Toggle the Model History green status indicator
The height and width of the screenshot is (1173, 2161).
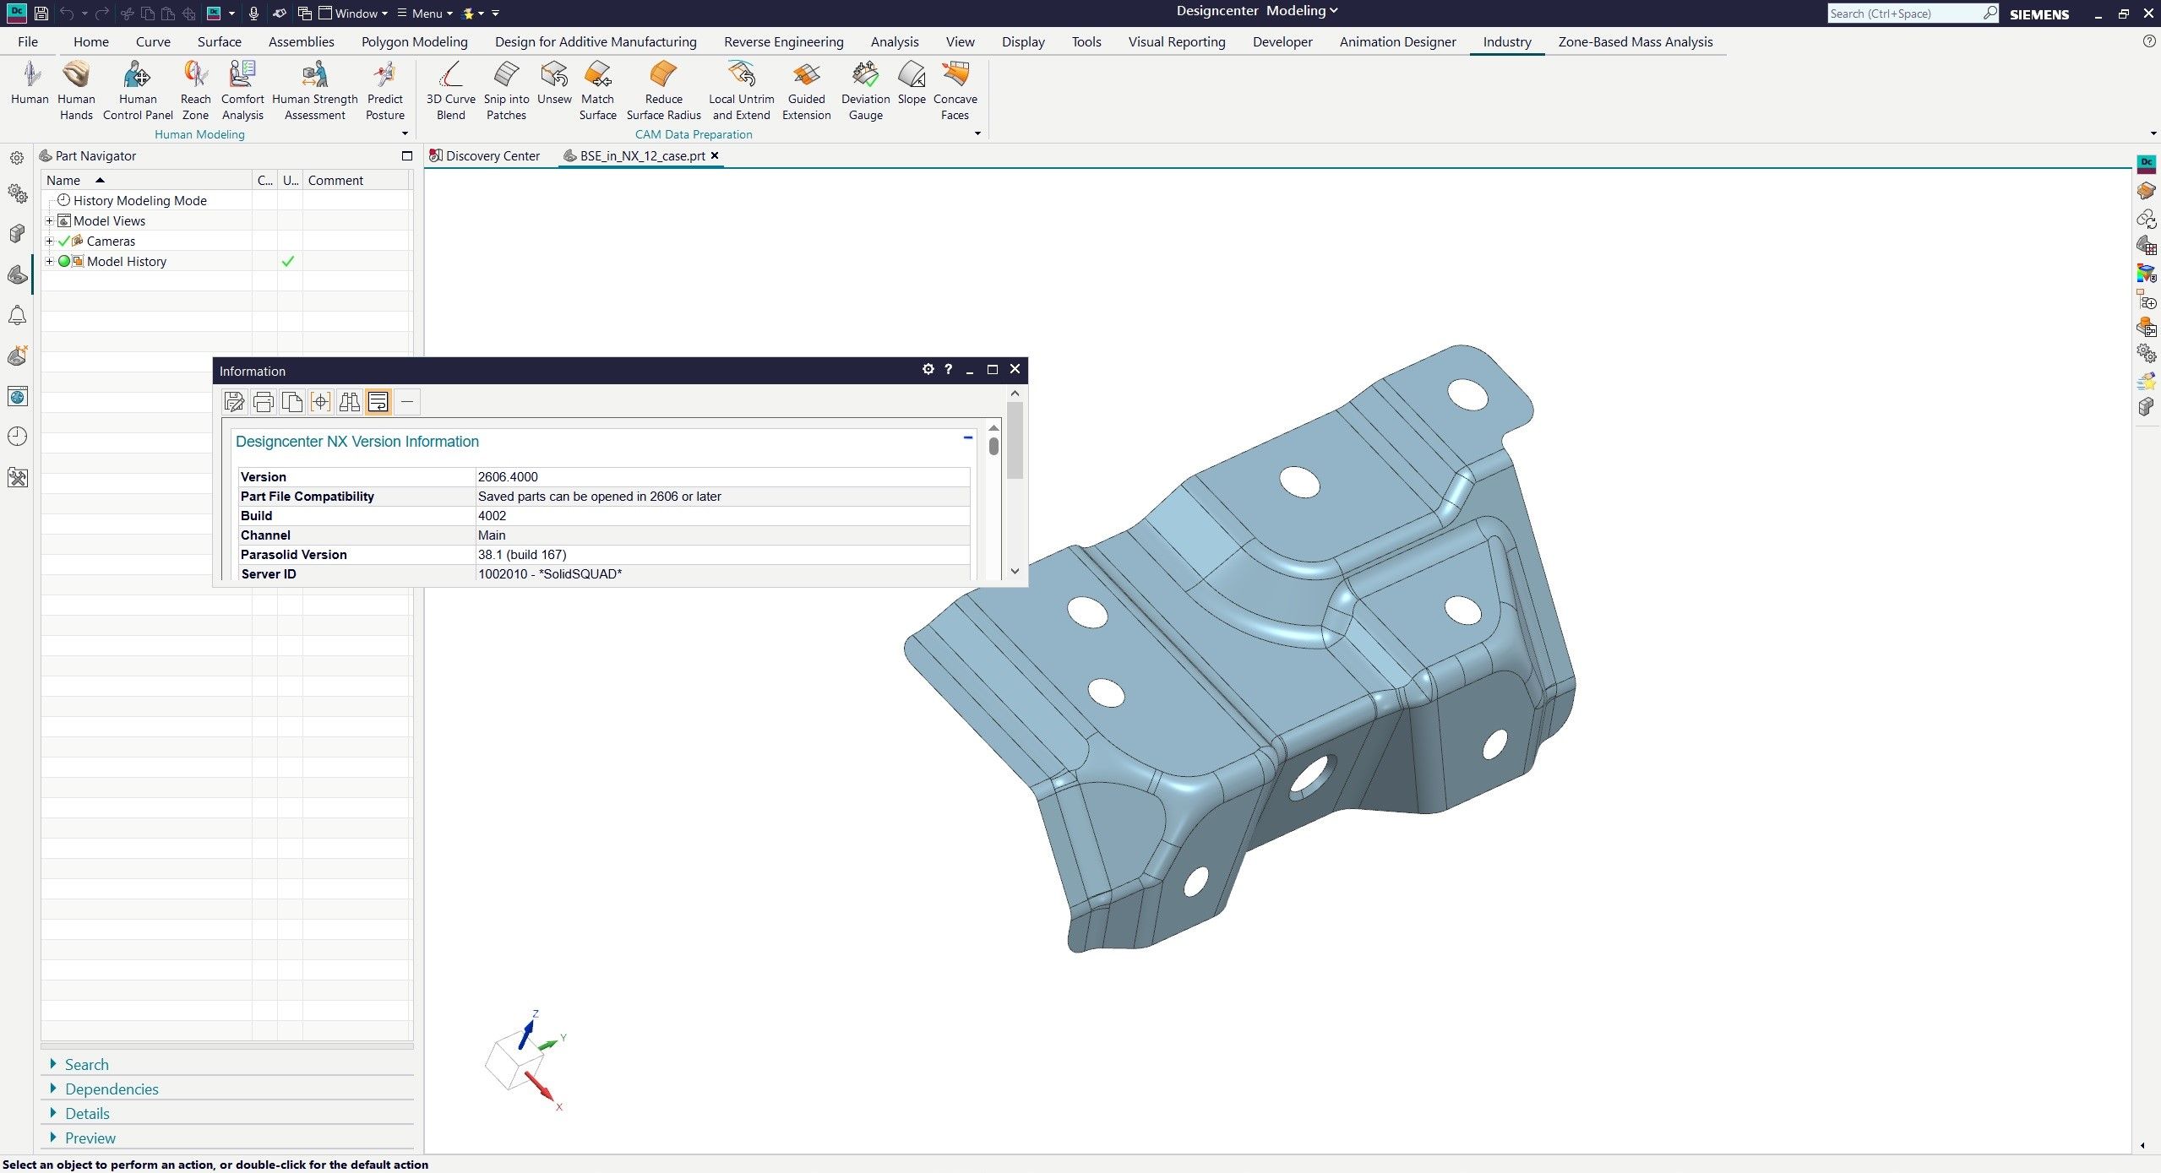coord(64,261)
